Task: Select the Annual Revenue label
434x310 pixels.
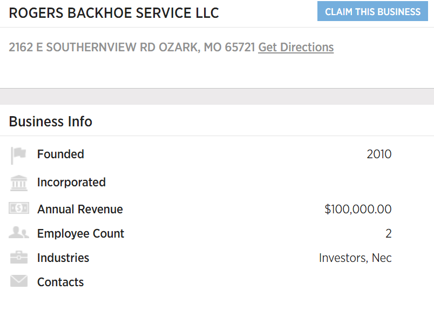Action: click(x=80, y=209)
